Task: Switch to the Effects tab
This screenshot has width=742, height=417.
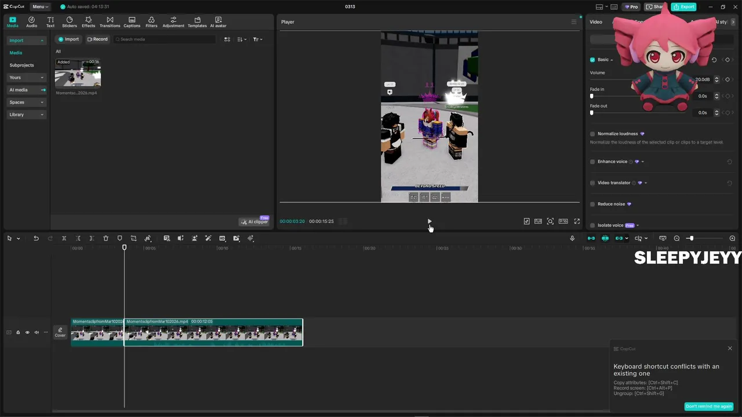Action: [x=88, y=22]
